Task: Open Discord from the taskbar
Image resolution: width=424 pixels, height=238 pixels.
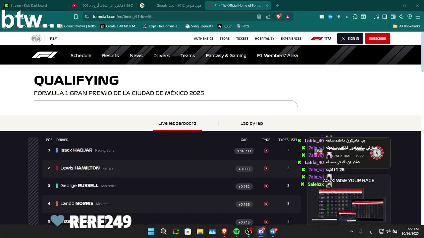Action: pyautogui.click(x=261, y=231)
